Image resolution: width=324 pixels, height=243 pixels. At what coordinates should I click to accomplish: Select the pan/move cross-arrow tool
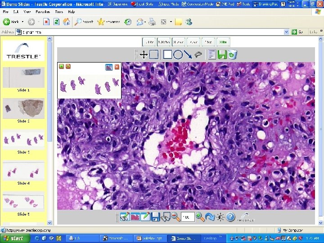pos(144,55)
